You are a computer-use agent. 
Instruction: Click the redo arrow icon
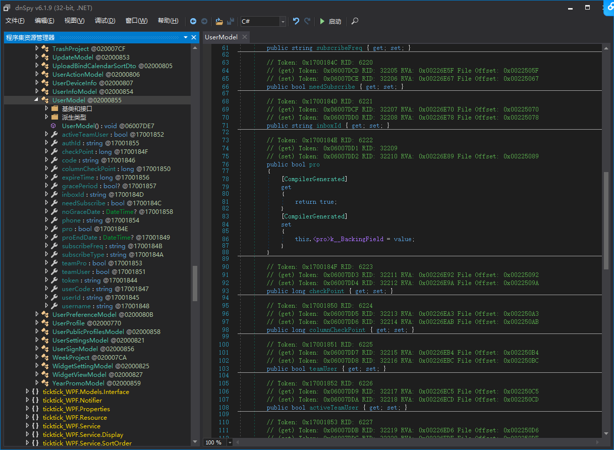pos(307,21)
